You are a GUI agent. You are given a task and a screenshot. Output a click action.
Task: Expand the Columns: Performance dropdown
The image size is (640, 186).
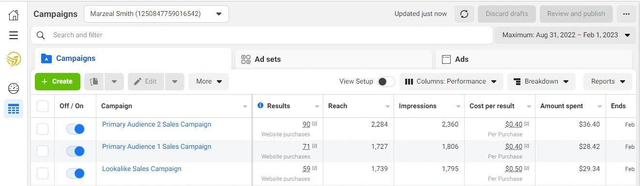pyautogui.click(x=451, y=82)
